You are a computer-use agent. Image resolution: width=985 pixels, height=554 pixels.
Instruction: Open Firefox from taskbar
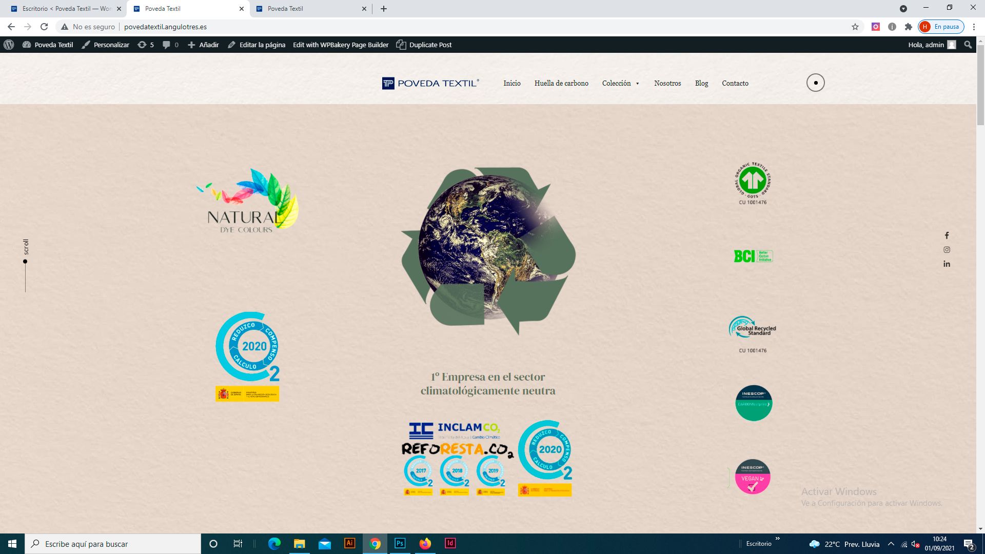(425, 544)
